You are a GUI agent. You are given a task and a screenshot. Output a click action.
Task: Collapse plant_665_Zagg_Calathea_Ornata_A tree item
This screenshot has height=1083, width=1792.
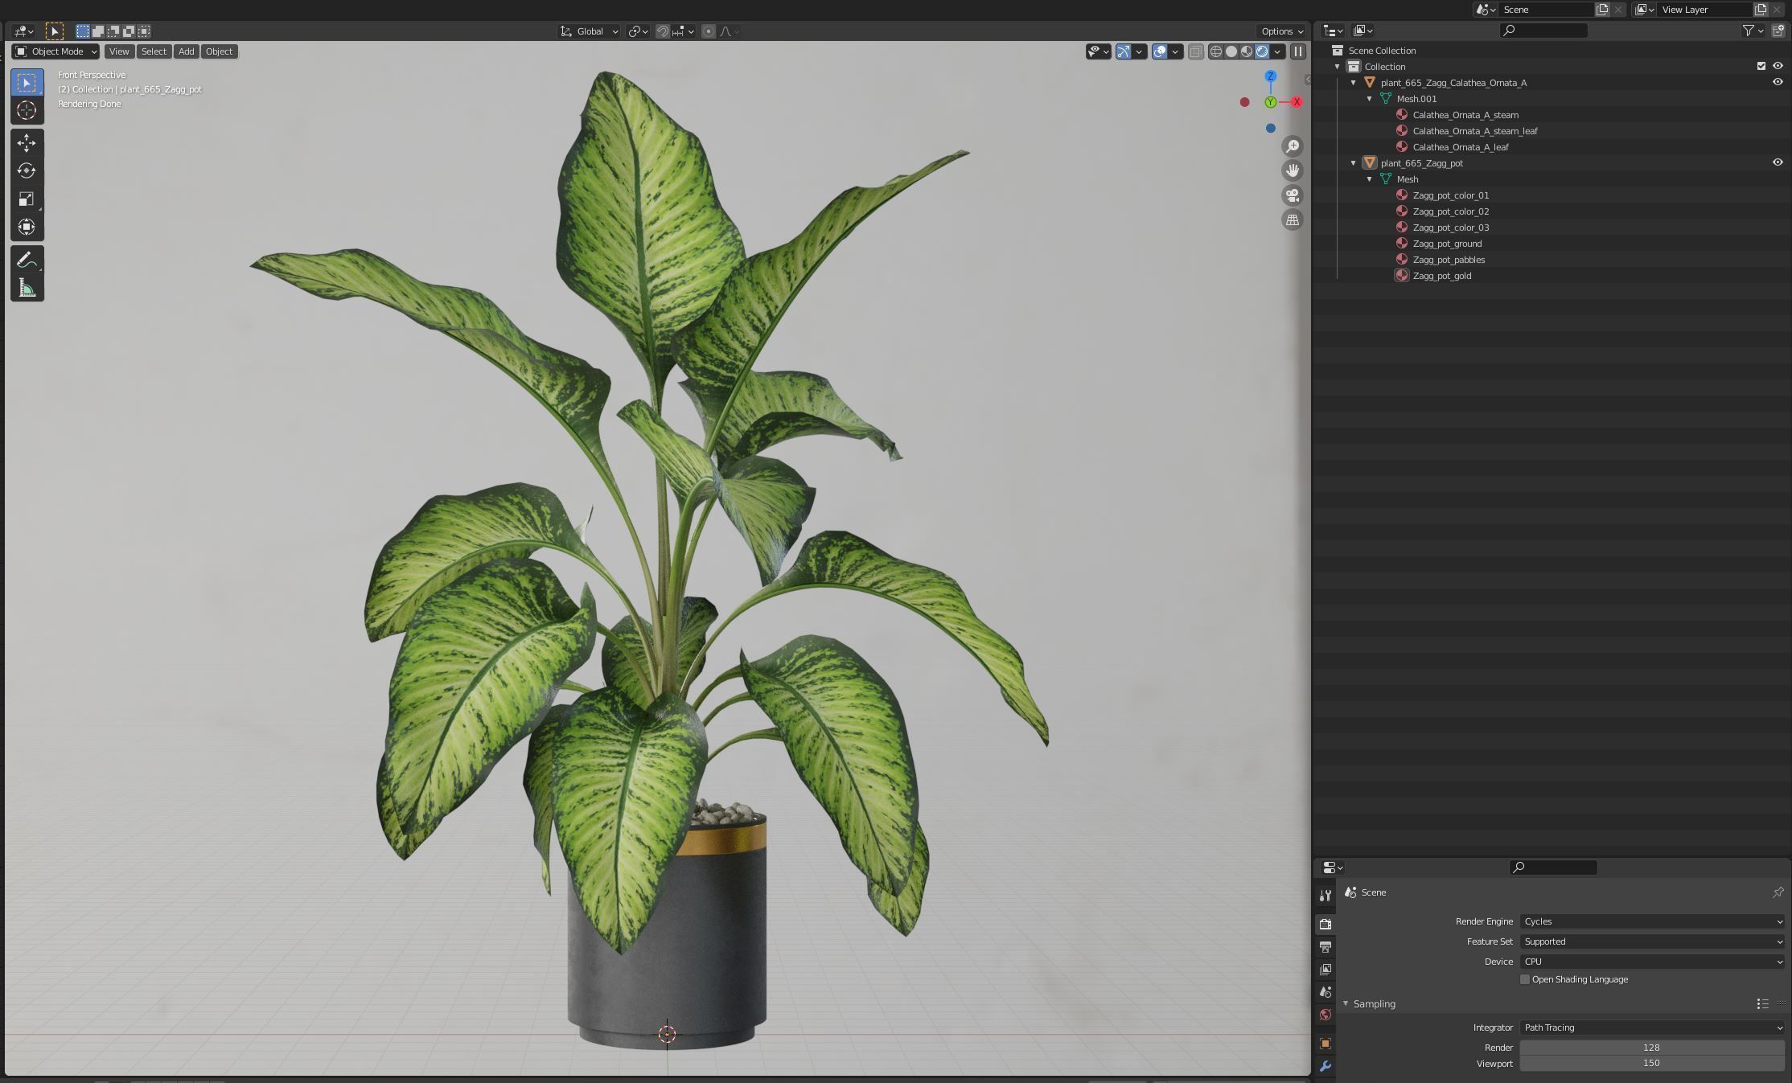[1354, 83]
